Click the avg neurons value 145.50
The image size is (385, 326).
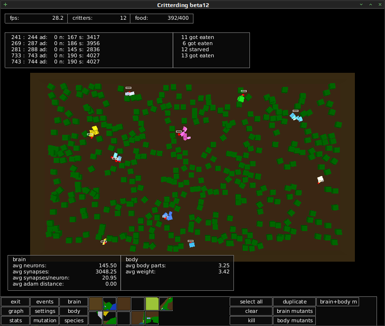[107, 265]
